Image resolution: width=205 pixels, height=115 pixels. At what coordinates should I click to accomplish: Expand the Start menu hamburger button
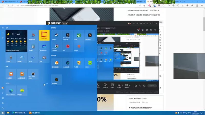tap(3, 28)
